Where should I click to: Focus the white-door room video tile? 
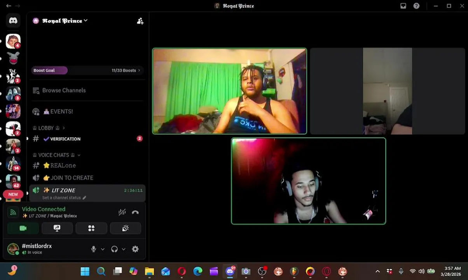(x=387, y=91)
